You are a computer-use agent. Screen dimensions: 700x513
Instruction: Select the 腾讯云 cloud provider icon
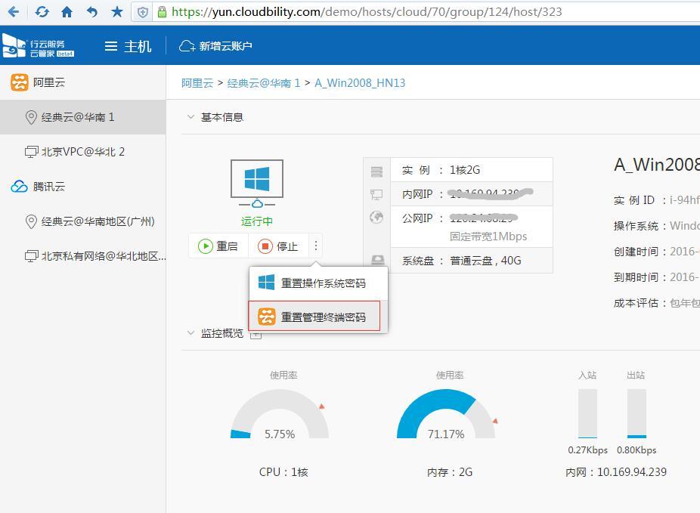point(18,185)
